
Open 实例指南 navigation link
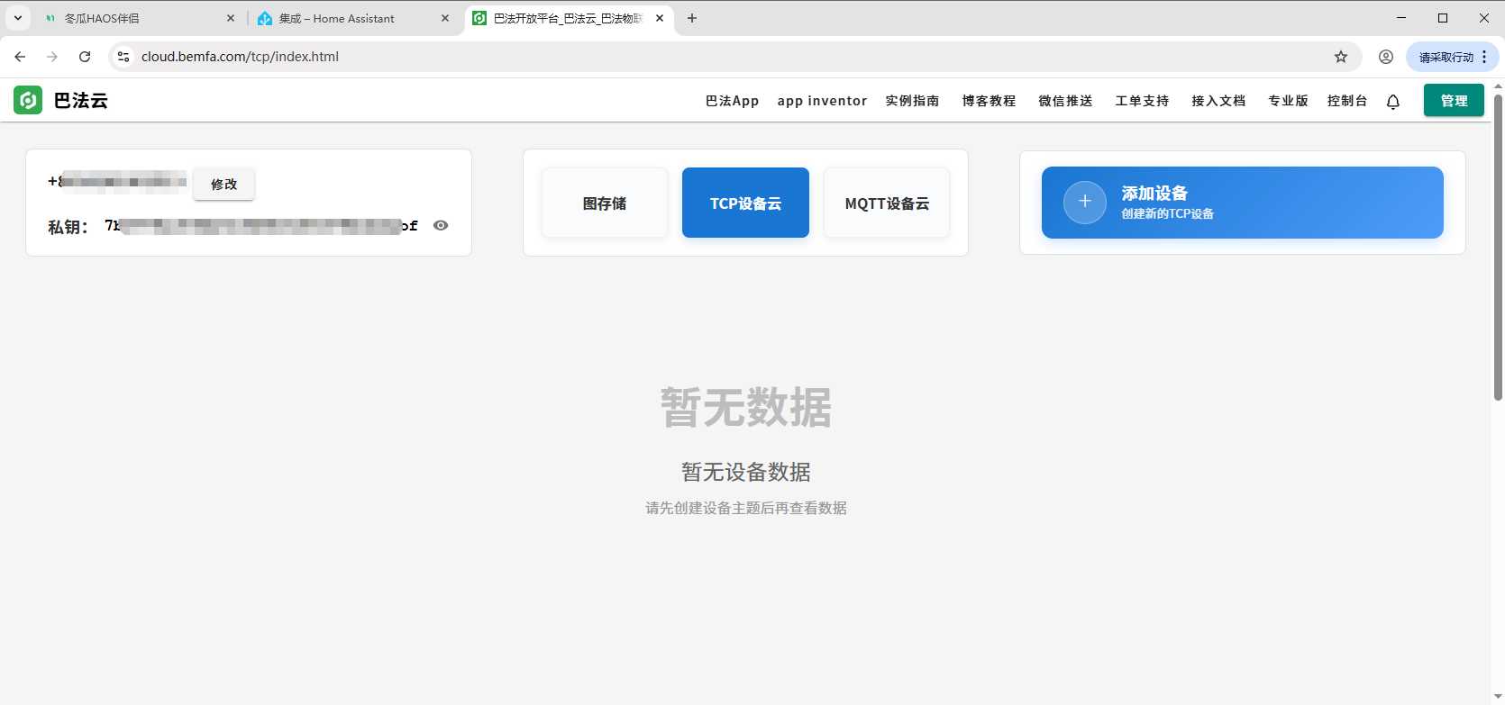pos(912,101)
